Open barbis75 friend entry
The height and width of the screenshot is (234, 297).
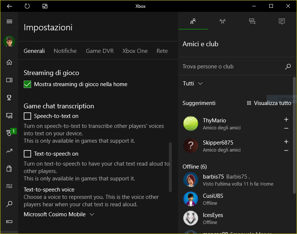[x=236, y=180]
